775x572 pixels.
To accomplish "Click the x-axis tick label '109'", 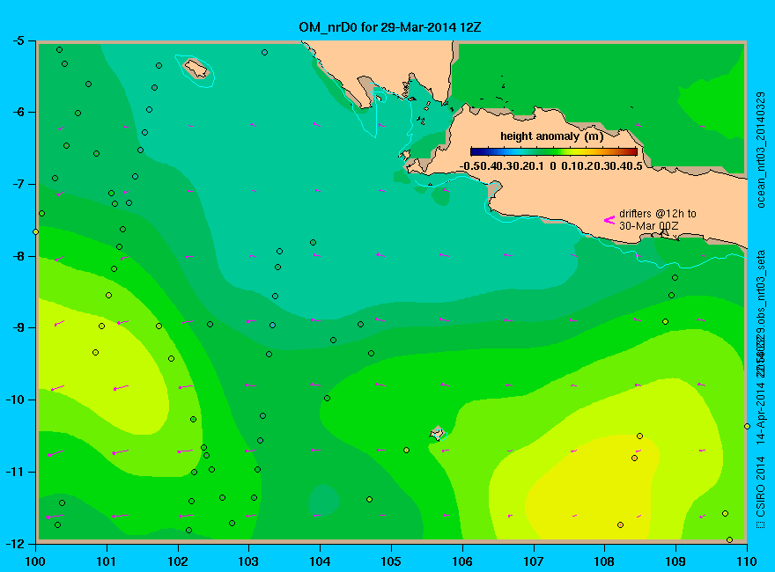I will pos(675,561).
